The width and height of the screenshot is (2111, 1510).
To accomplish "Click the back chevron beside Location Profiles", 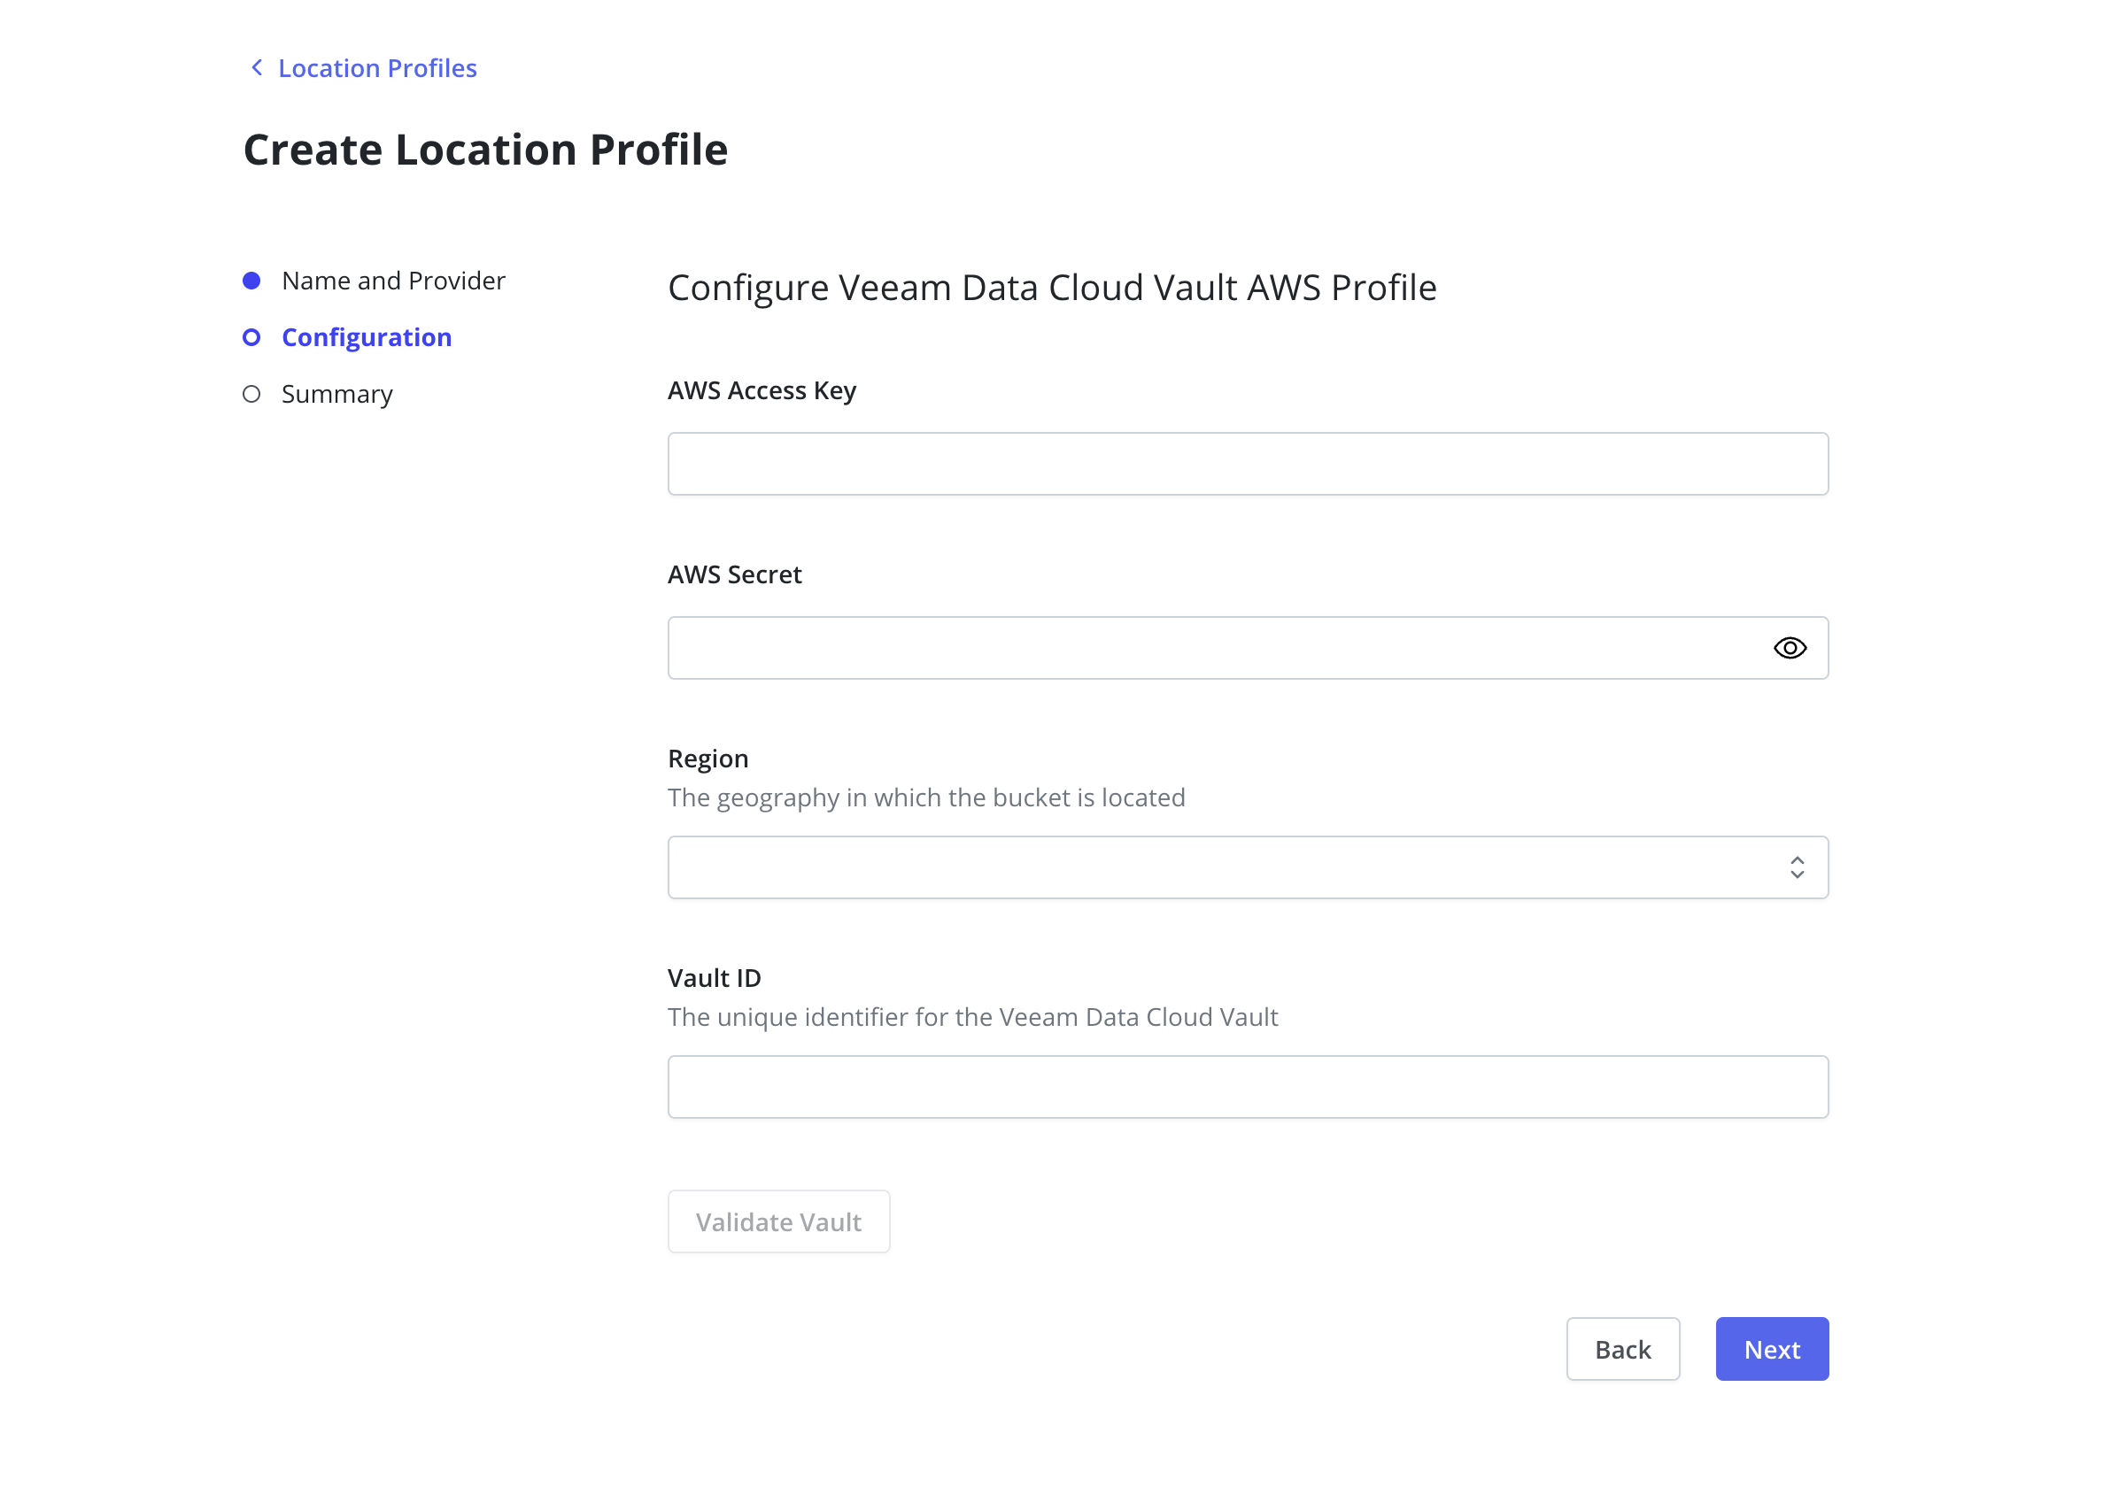I will coord(257,68).
